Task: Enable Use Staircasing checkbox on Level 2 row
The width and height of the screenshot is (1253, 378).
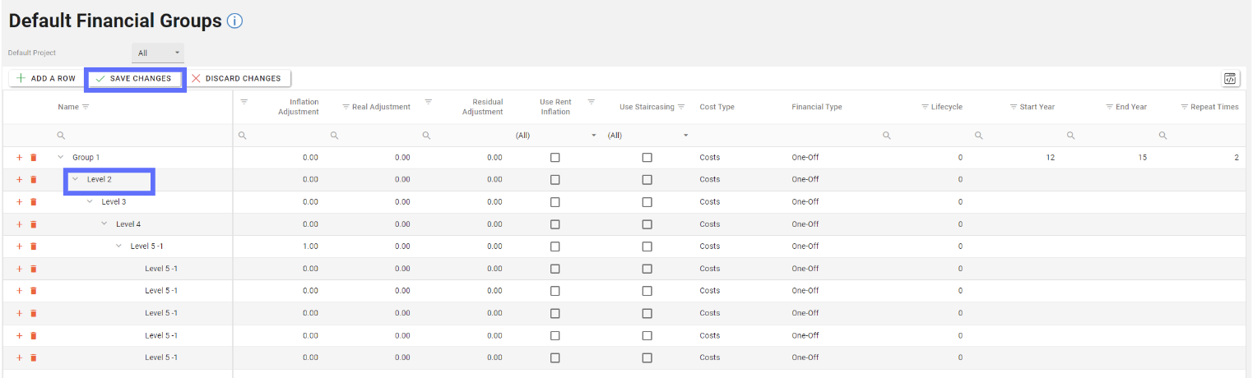Action: click(x=647, y=179)
